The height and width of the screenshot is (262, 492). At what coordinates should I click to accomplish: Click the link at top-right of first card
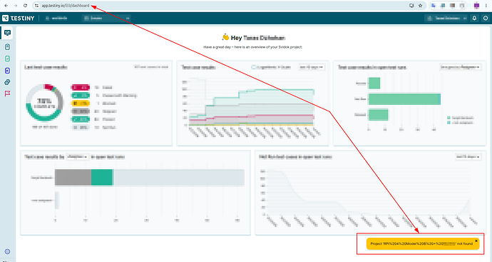pyautogui.click(x=151, y=67)
